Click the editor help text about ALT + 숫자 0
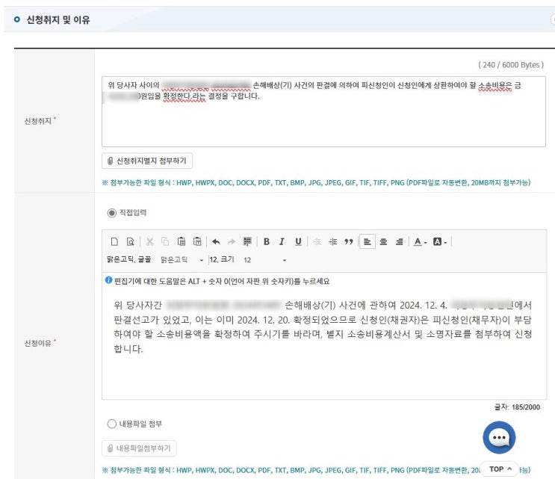The width and height of the screenshot is (555, 479). click(x=222, y=282)
